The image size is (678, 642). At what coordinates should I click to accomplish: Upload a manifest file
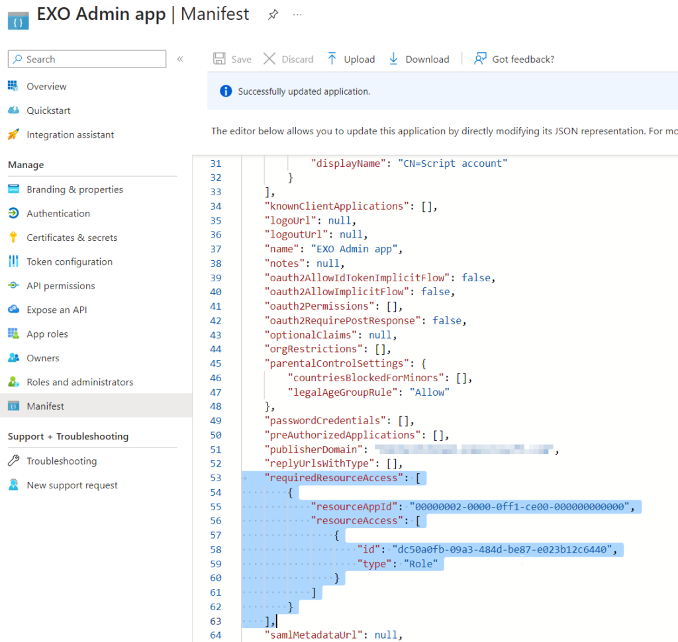click(351, 59)
